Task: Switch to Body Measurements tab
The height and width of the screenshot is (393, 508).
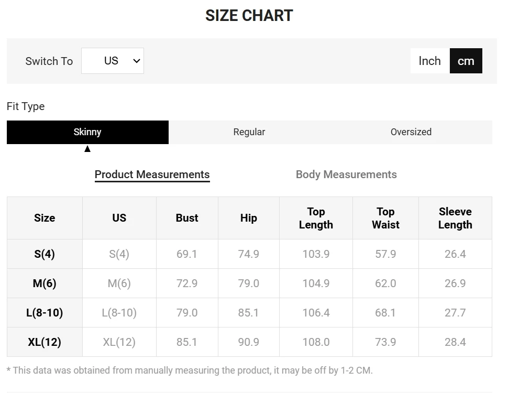Action: (346, 174)
